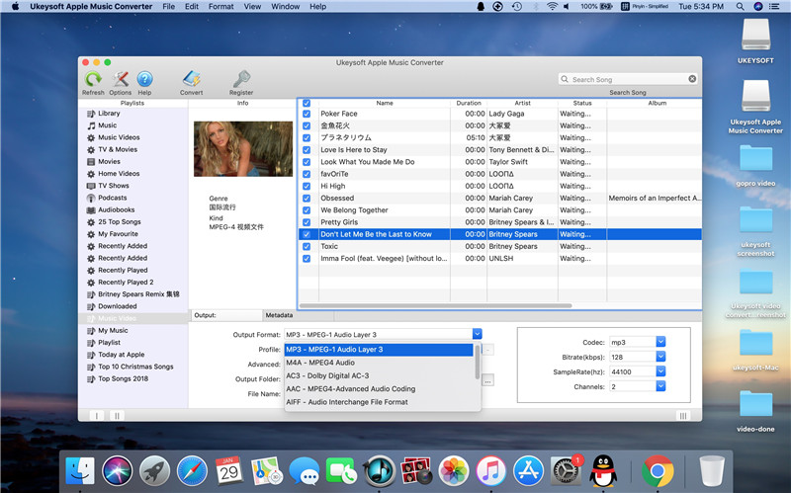The width and height of the screenshot is (791, 493).
Task: Open the Photos icon in the dock
Action: tap(454, 471)
